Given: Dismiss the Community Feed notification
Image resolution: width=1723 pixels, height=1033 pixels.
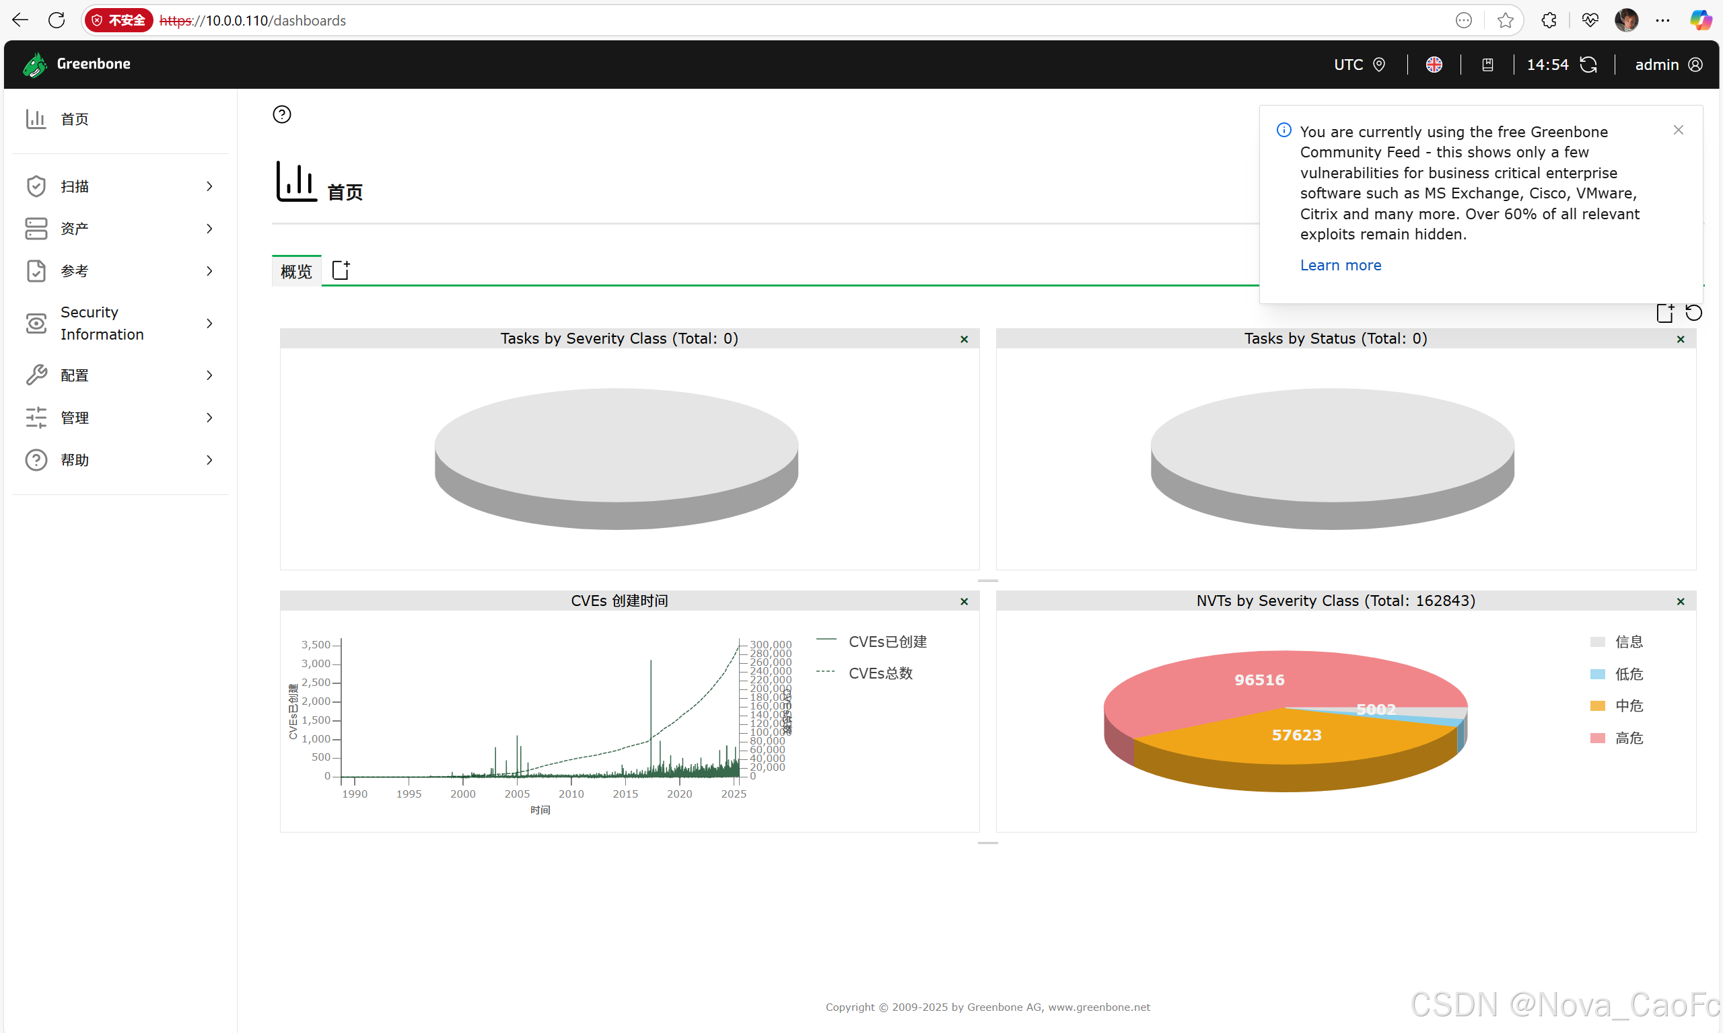Looking at the screenshot, I should coord(1678,130).
